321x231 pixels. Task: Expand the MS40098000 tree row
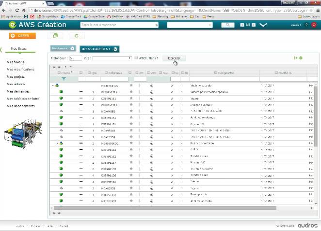pos(57,144)
